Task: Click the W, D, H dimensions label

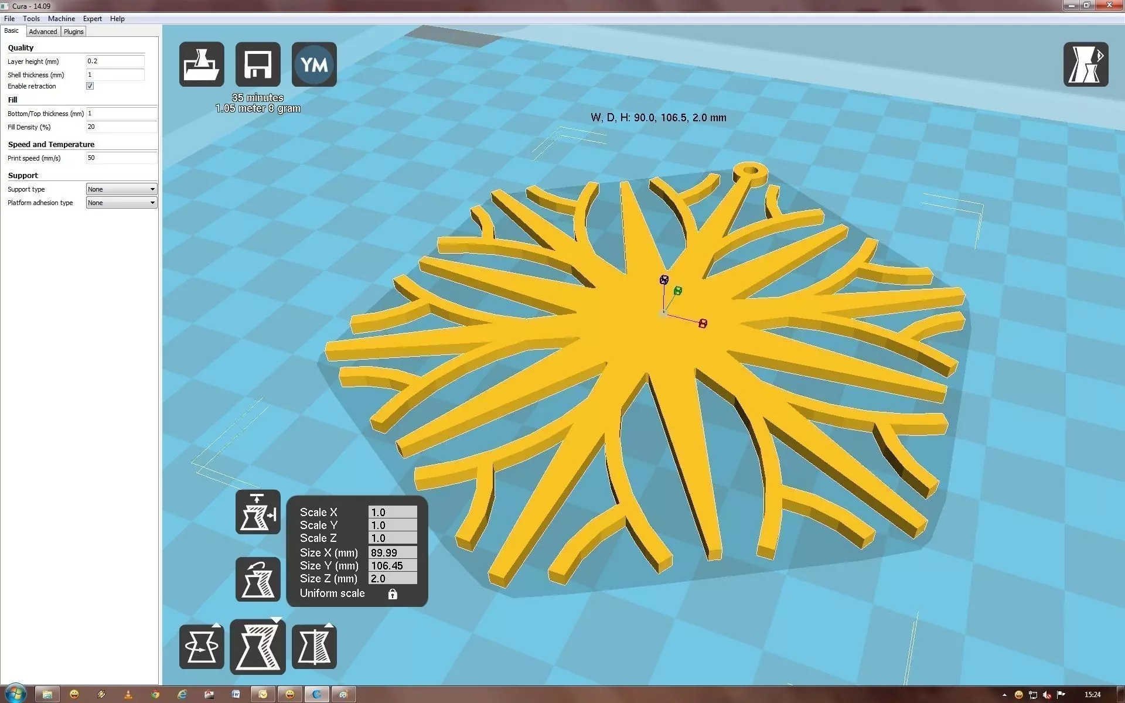Action: tap(659, 118)
